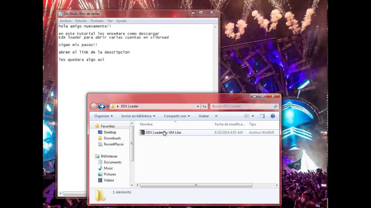Click the Notepad icon in Bloc de notas title bar
Viewport: 371px width, 208px height.
(60, 14)
